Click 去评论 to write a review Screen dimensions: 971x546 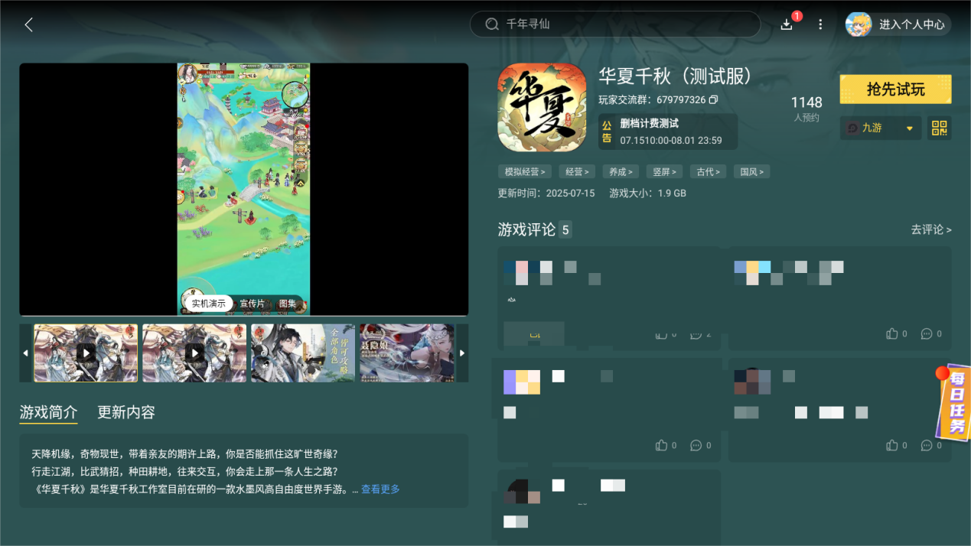[x=930, y=229]
